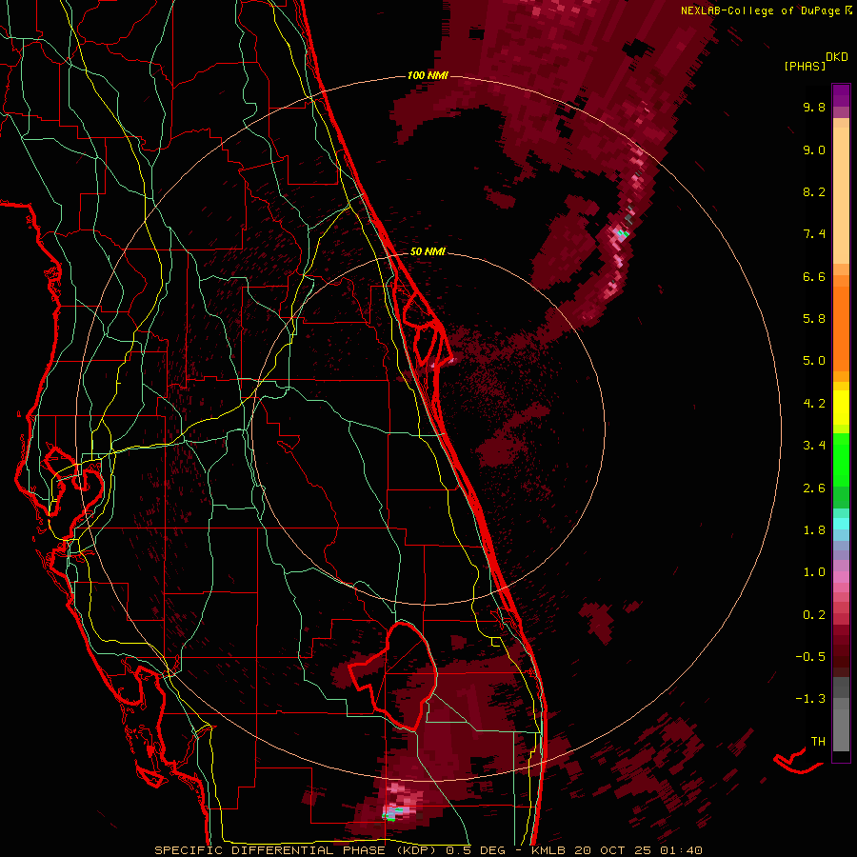Click the 9.0 value on color scale
Screen dimensions: 857x857
814,149
